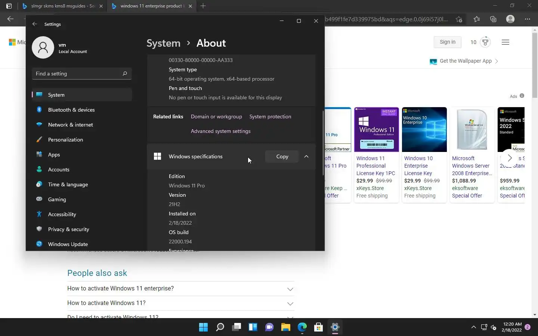Click the Settings About page scrollbar

(323, 143)
